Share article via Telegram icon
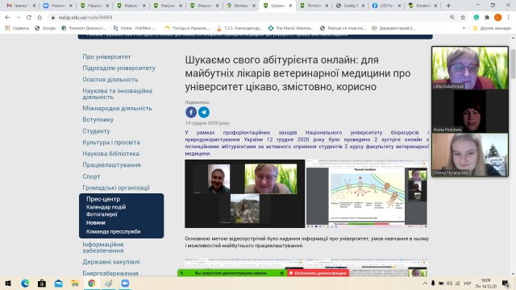The height and width of the screenshot is (290, 516). pyautogui.click(x=204, y=112)
